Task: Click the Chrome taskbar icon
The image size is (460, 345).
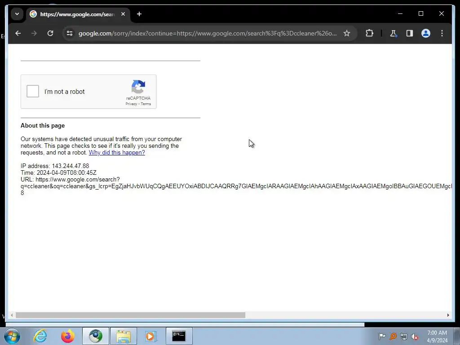Action: click(x=96, y=336)
